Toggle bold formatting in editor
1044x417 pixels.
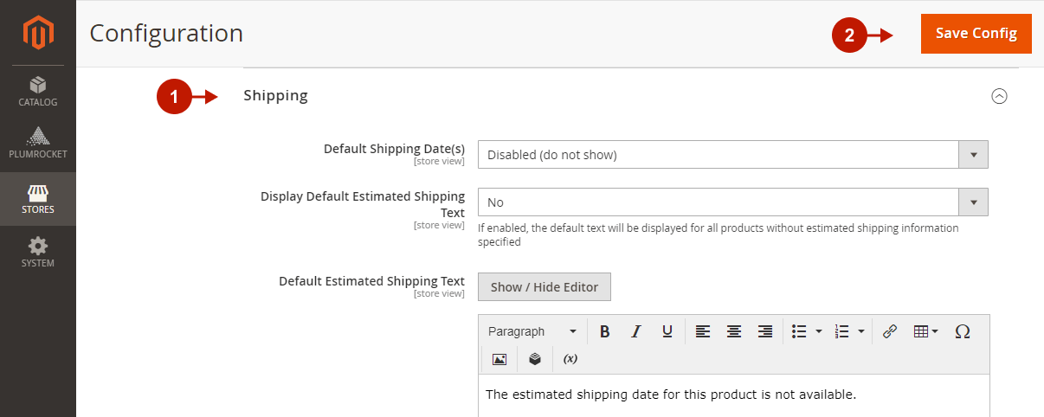(605, 331)
